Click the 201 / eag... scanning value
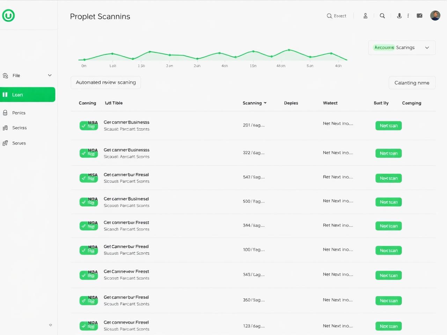 click(254, 125)
